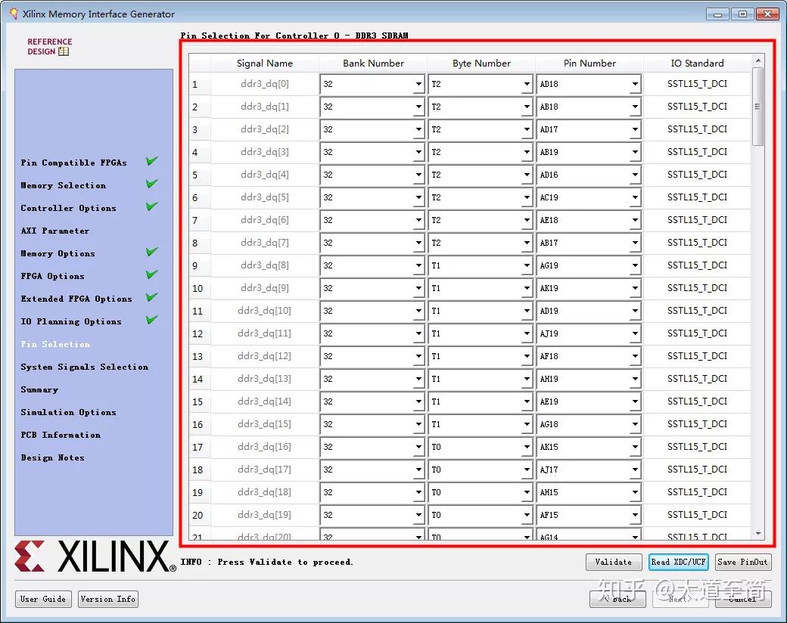Viewport: 787px width, 623px height.
Task: Open the Byte Number dropdown for ddr3_dq[8]
Action: pos(525,265)
